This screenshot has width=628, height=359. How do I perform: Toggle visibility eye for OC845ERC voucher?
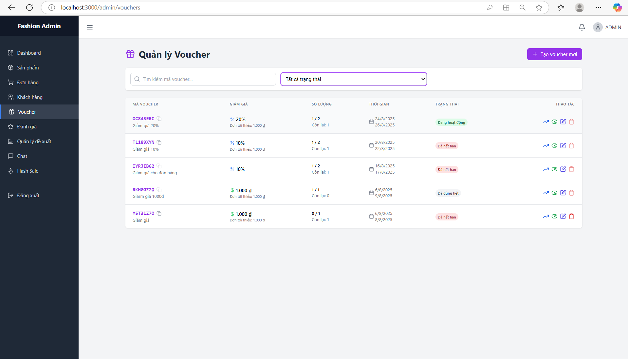(x=554, y=122)
